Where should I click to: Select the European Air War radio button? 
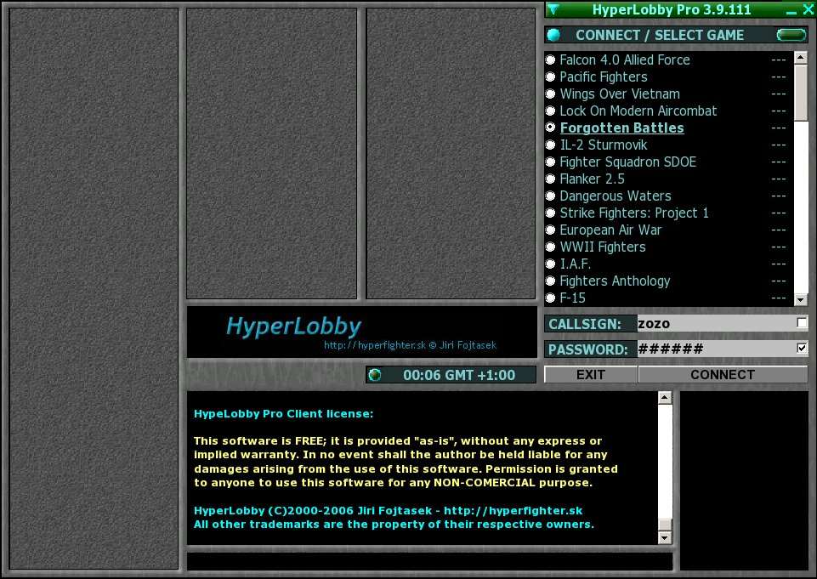pyautogui.click(x=550, y=230)
